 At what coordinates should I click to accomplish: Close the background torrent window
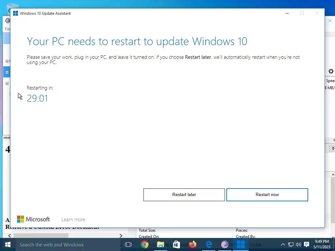[x=330, y=21]
